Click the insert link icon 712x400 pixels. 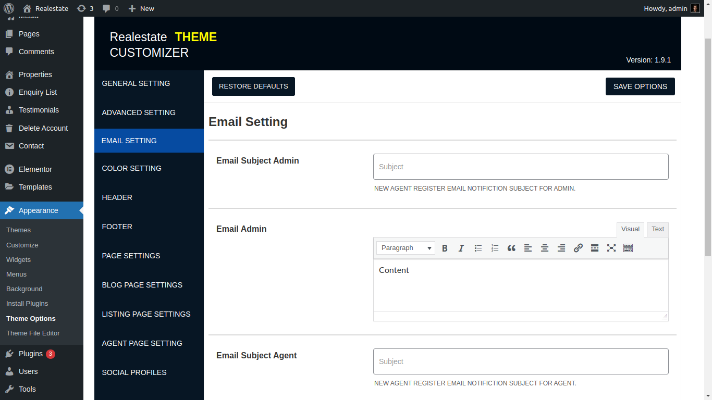pyautogui.click(x=578, y=248)
